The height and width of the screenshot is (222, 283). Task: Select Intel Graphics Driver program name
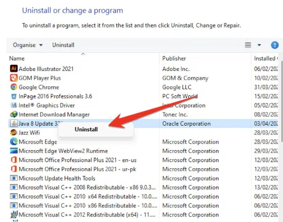(x=47, y=105)
